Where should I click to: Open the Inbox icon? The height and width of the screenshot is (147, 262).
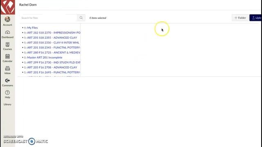(7, 69)
